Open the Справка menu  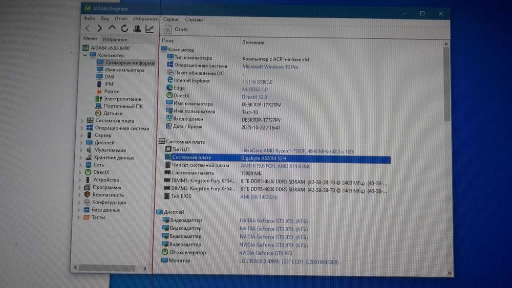pyautogui.click(x=194, y=19)
